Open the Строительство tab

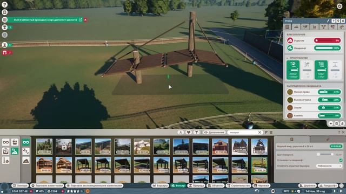click(239, 185)
